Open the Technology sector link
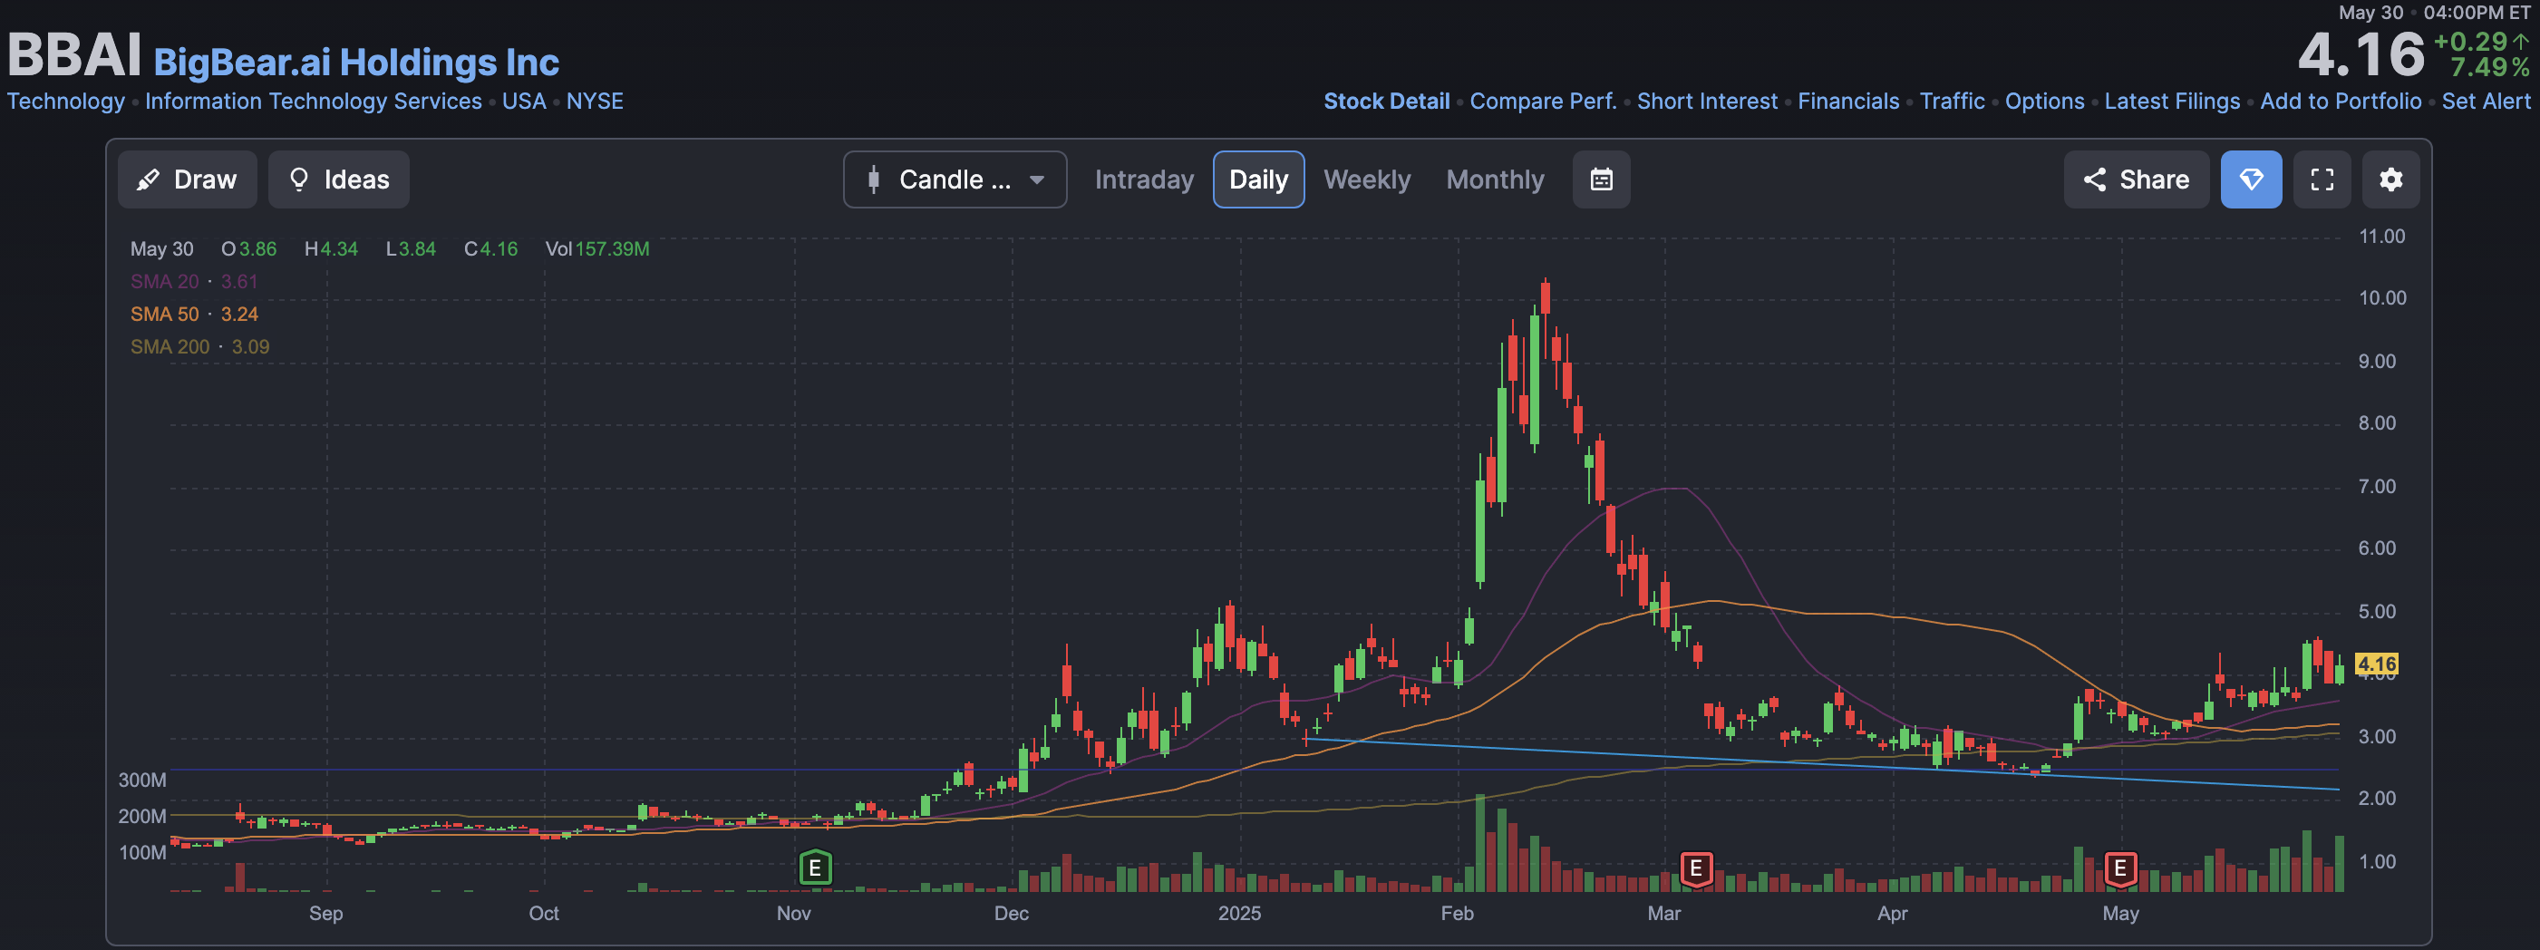The width and height of the screenshot is (2540, 950). point(66,102)
